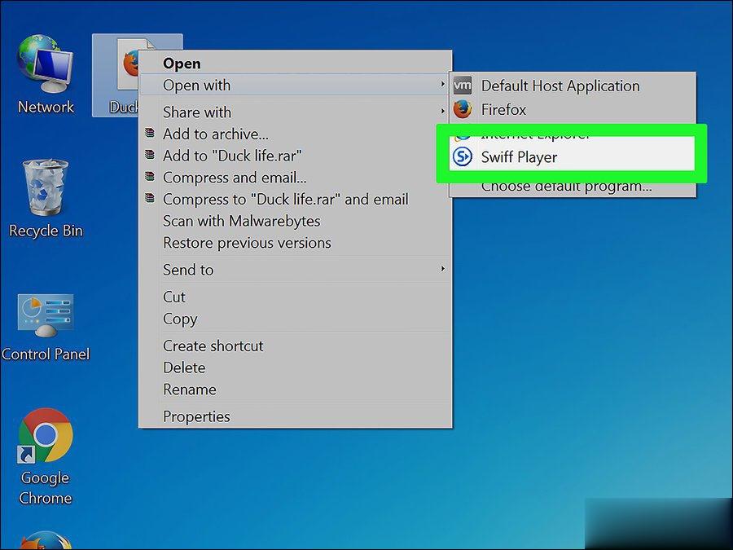Select the Recycle Bin desktop icon
733x550 pixels.
point(46,200)
